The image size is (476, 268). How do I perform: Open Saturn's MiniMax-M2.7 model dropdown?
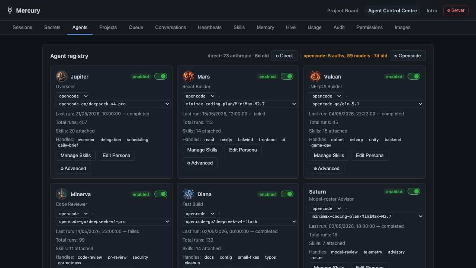[366, 217]
